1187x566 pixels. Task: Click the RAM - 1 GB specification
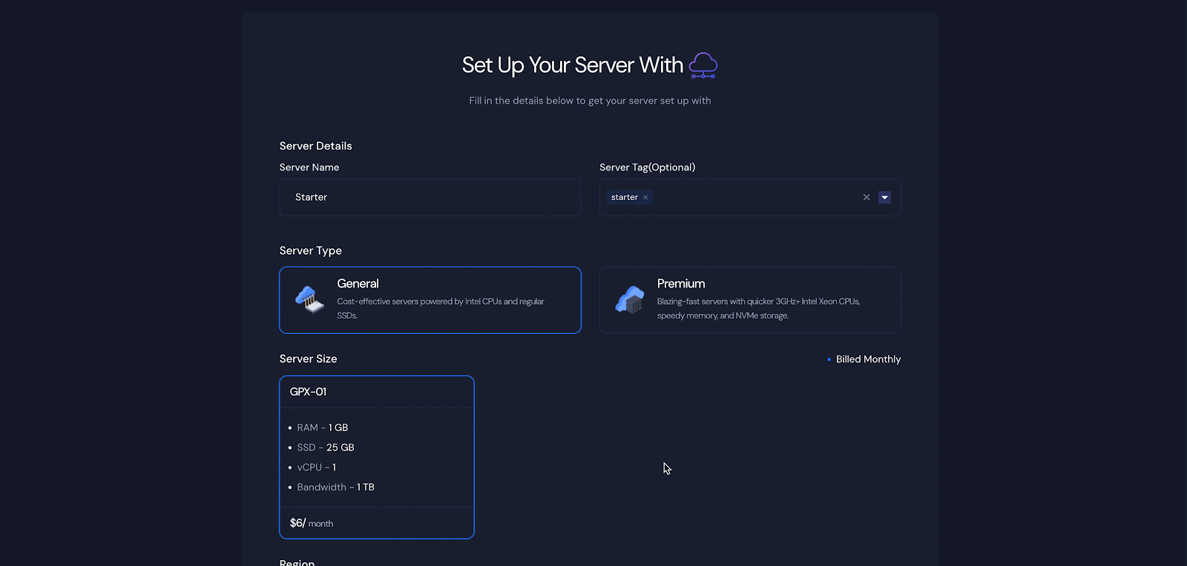pos(322,427)
